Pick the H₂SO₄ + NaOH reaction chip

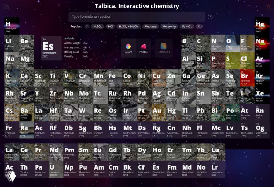128,26
